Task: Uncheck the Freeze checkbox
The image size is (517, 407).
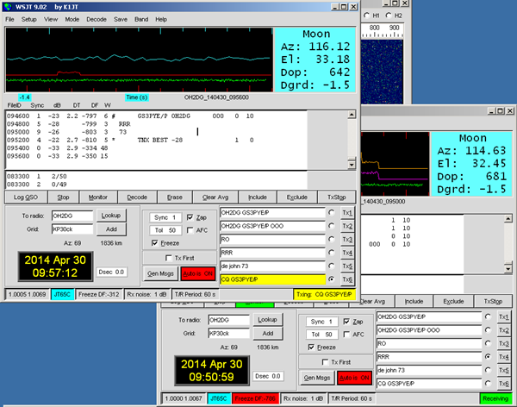Action: [x=154, y=243]
